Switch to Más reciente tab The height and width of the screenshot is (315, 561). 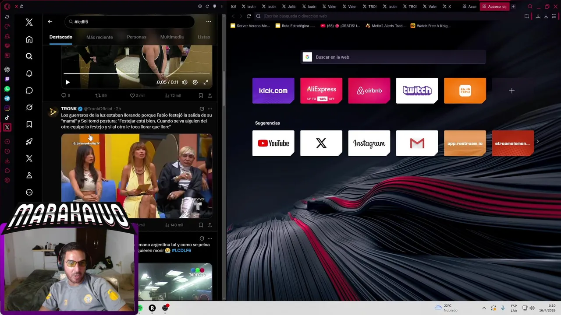pyautogui.click(x=99, y=37)
